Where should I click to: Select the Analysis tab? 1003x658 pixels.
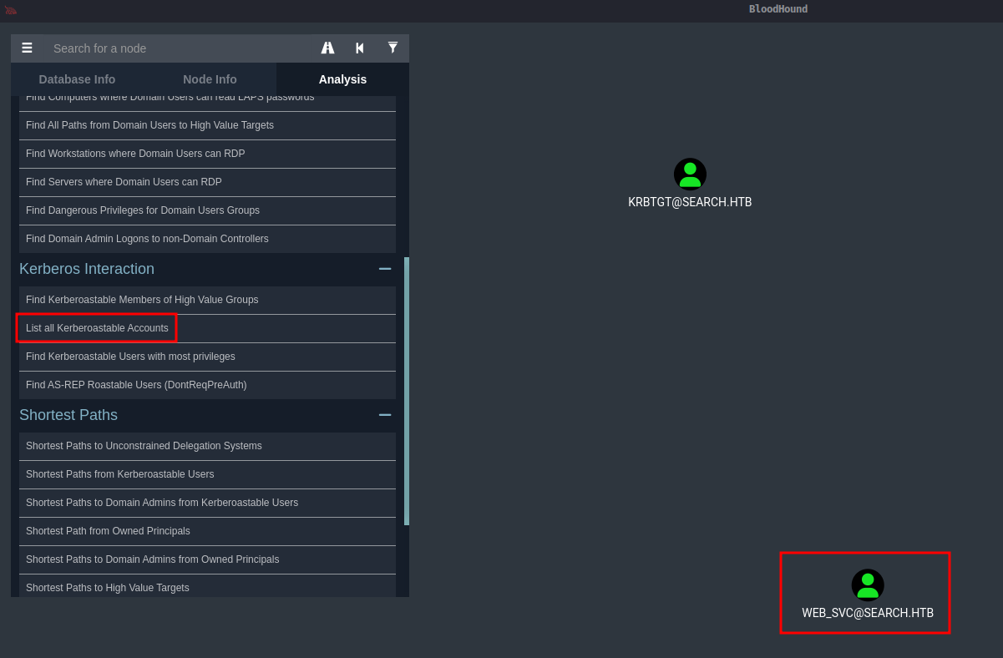pos(342,79)
